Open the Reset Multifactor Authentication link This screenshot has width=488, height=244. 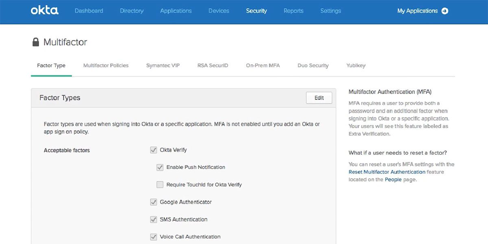click(x=387, y=172)
